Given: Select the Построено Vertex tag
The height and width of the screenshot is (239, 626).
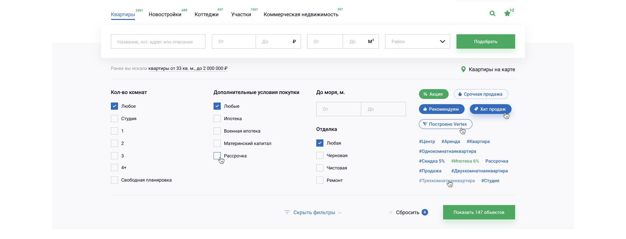Looking at the screenshot, I should (x=445, y=124).
